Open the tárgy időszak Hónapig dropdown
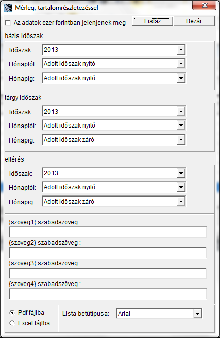 point(181,140)
